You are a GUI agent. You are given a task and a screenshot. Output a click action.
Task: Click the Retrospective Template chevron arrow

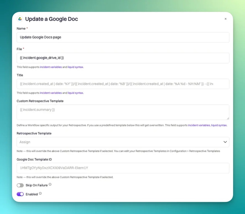pyautogui.click(x=225, y=142)
